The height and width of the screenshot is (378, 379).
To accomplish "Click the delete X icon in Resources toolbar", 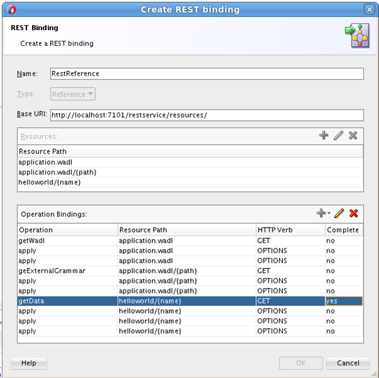I will (353, 135).
